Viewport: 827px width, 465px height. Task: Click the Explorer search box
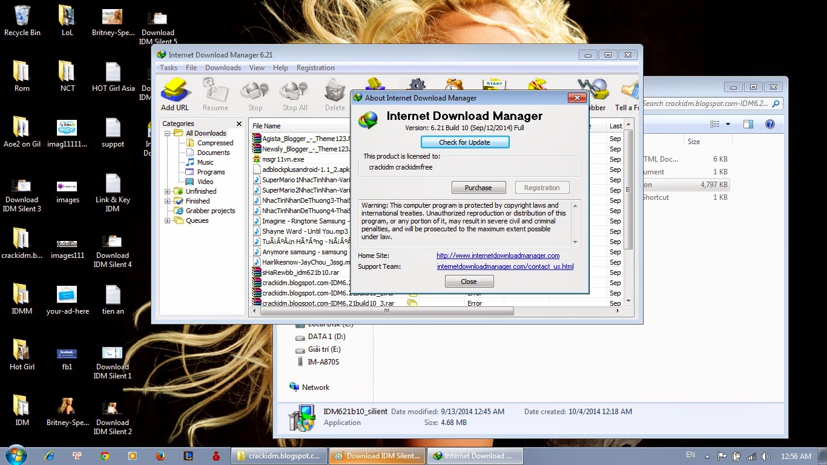pyautogui.click(x=712, y=104)
